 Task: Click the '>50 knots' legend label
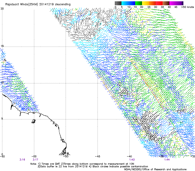click(x=187, y=7)
